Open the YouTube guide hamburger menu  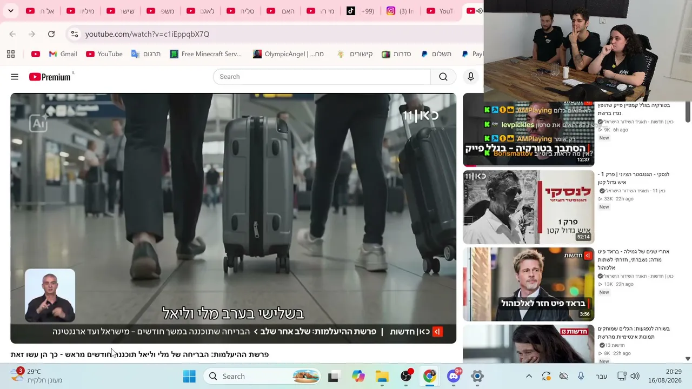click(15, 77)
